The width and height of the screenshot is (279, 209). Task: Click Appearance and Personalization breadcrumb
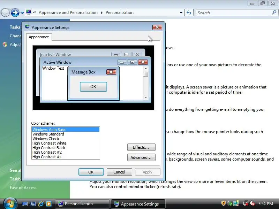tap(68, 13)
